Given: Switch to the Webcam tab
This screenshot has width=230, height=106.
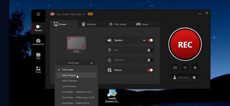Looking at the screenshot, I should (x=89, y=24).
